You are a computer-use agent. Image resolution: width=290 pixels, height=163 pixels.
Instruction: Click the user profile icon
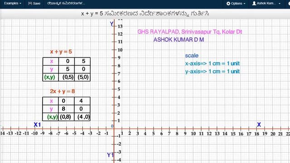254,3
